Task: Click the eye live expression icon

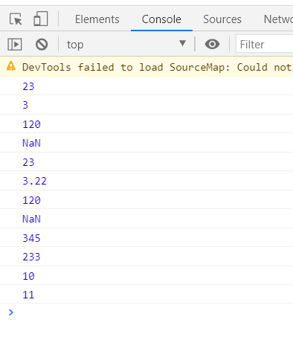Action: click(x=212, y=44)
